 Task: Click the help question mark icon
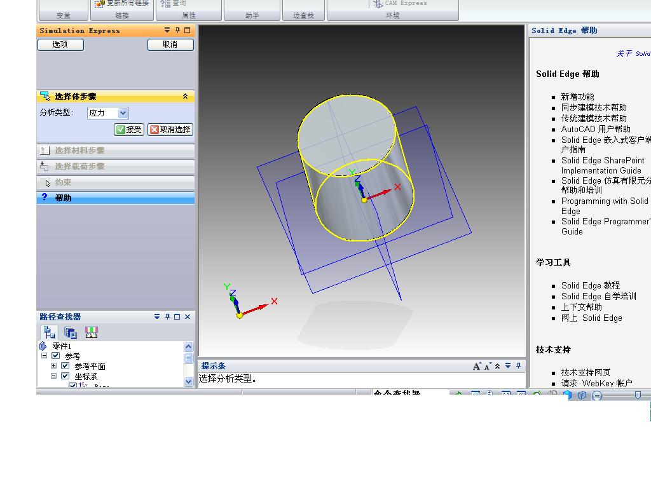tap(45, 197)
